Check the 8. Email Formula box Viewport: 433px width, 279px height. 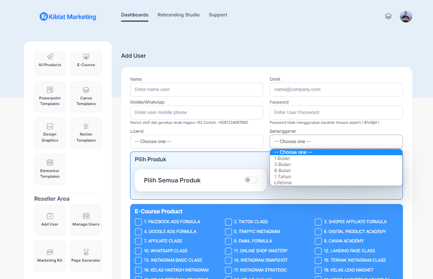point(228,241)
